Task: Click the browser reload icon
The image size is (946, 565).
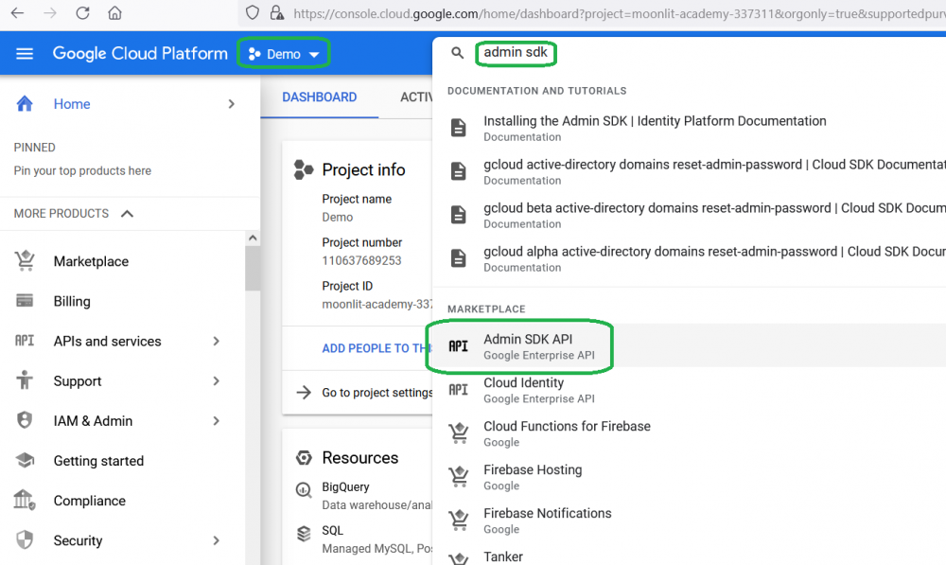Action: (82, 13)
